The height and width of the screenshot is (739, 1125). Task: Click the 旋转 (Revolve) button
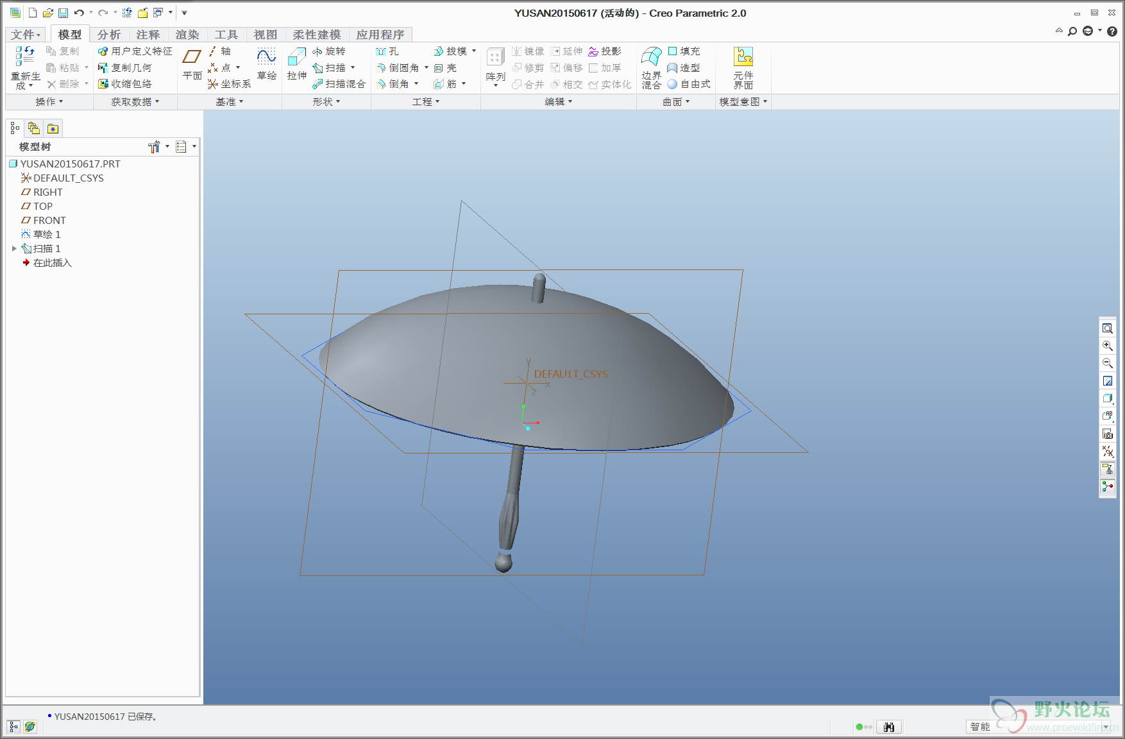click(329, 51)
